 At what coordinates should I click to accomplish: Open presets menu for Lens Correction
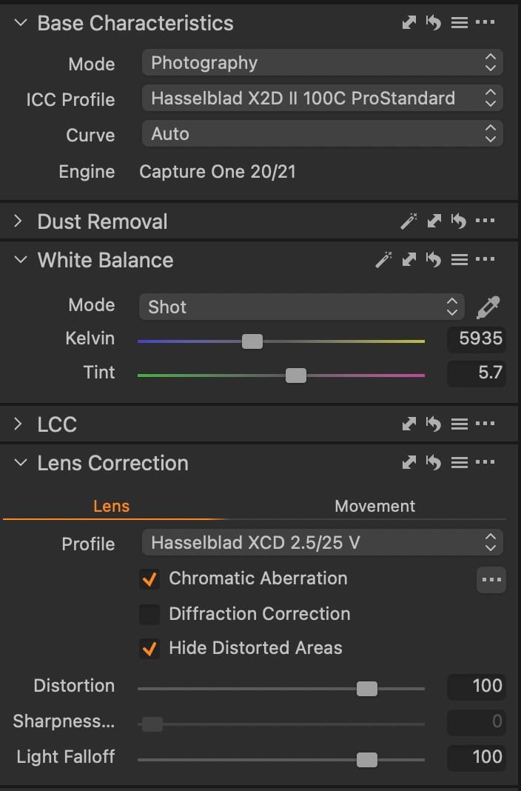click(x=459, y=463)
